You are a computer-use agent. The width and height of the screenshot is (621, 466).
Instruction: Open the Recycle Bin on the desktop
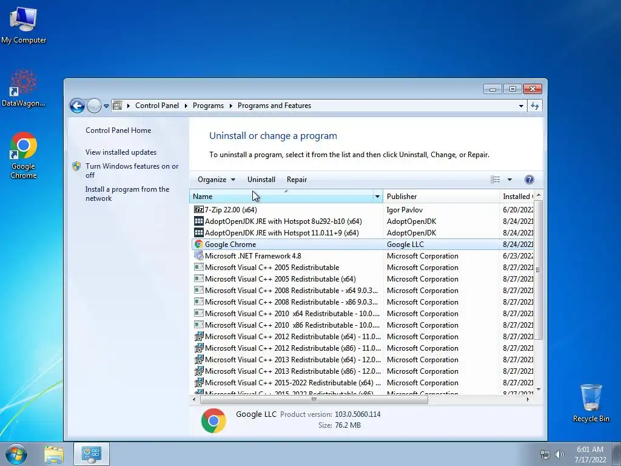pyautogui.click(x=591, y=403)
